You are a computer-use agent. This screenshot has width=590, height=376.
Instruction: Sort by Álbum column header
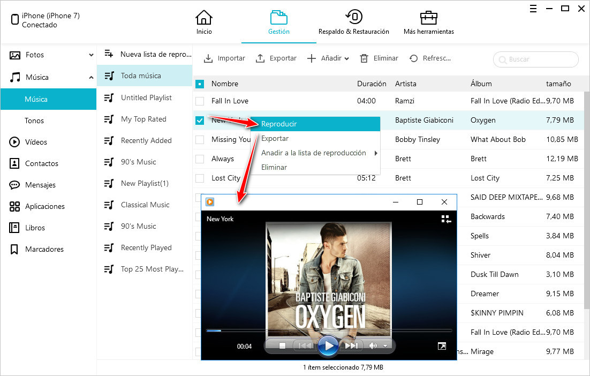481,84
